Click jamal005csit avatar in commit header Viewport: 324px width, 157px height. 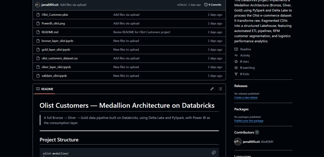click(x=38, y=5)
